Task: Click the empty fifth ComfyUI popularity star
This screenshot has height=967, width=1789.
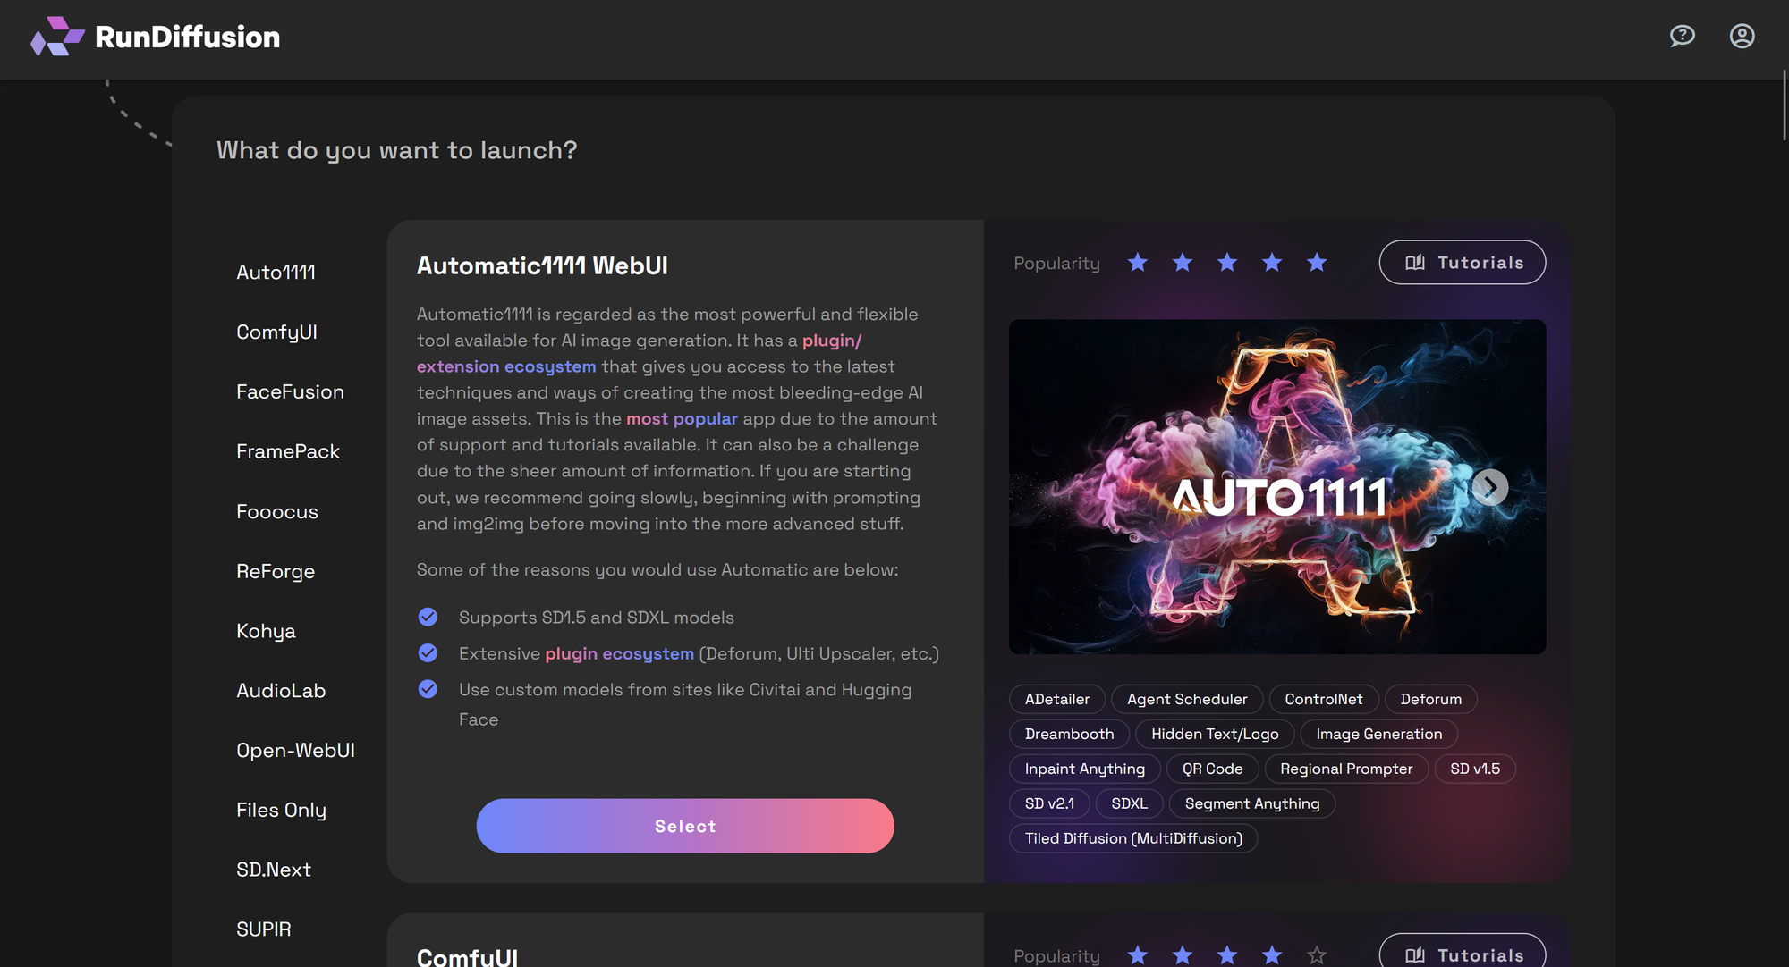Action: (1317, 954)
